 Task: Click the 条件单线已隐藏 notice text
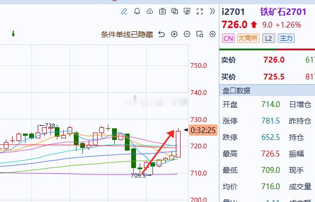127,34
